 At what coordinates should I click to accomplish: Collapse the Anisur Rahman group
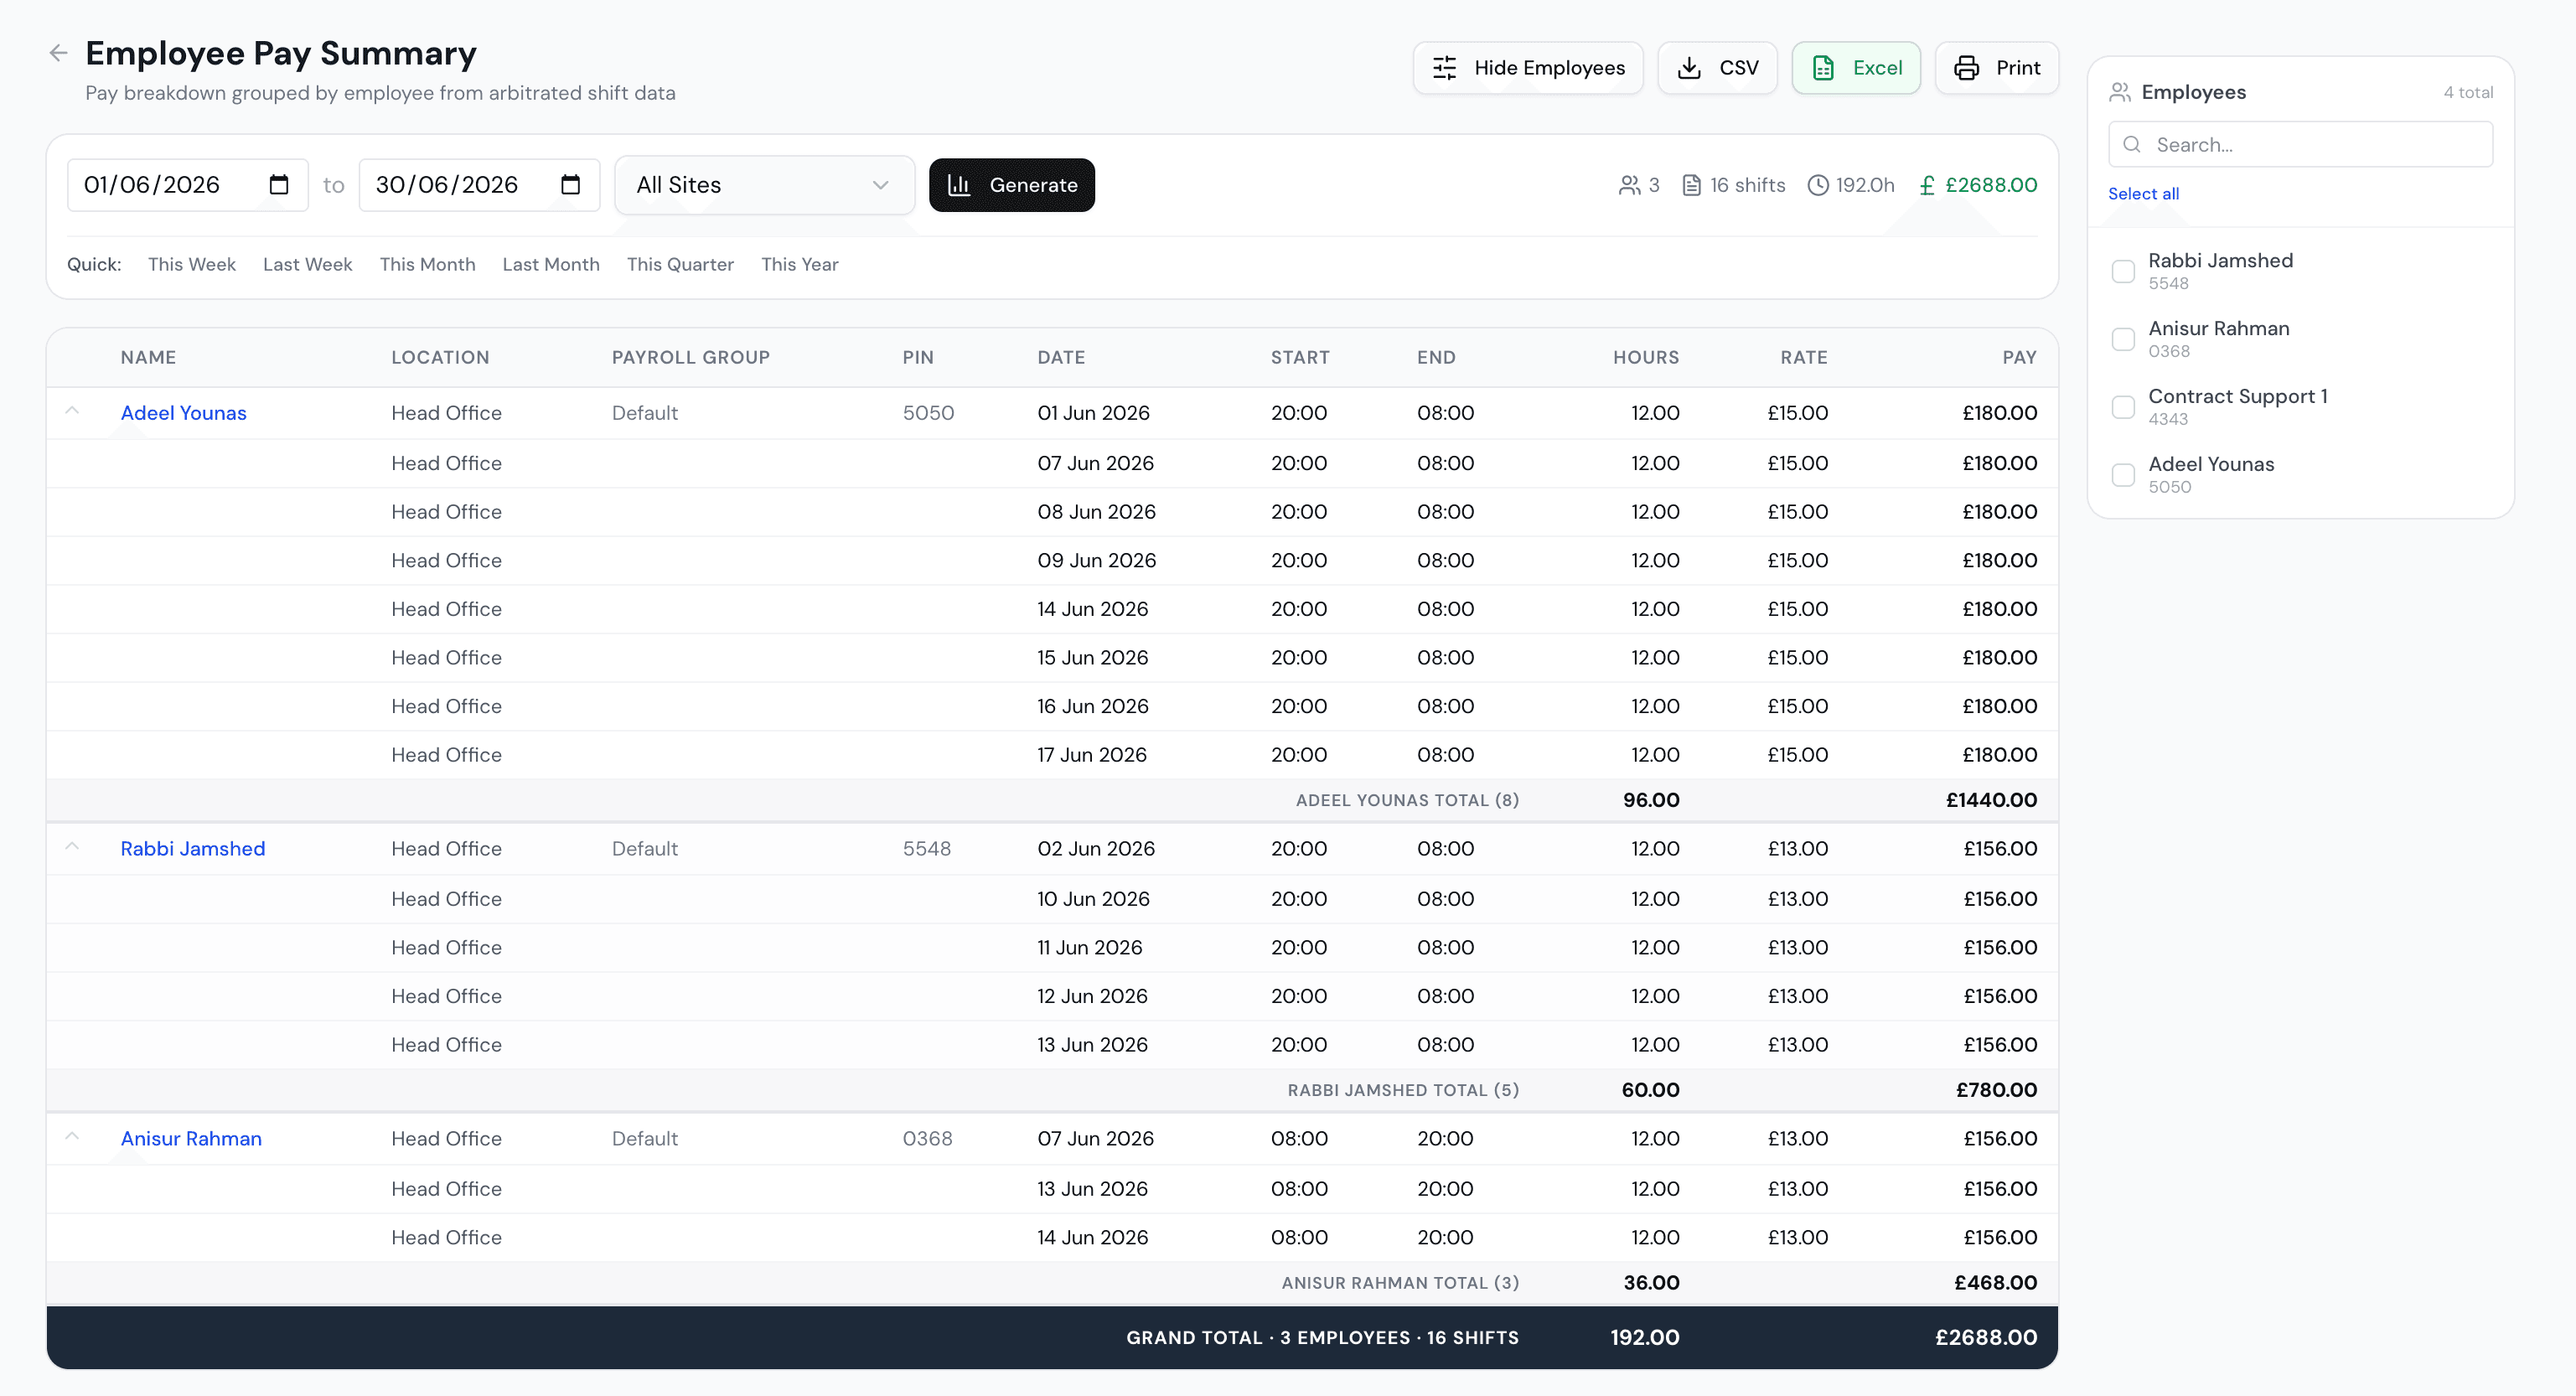point(72,1136)
